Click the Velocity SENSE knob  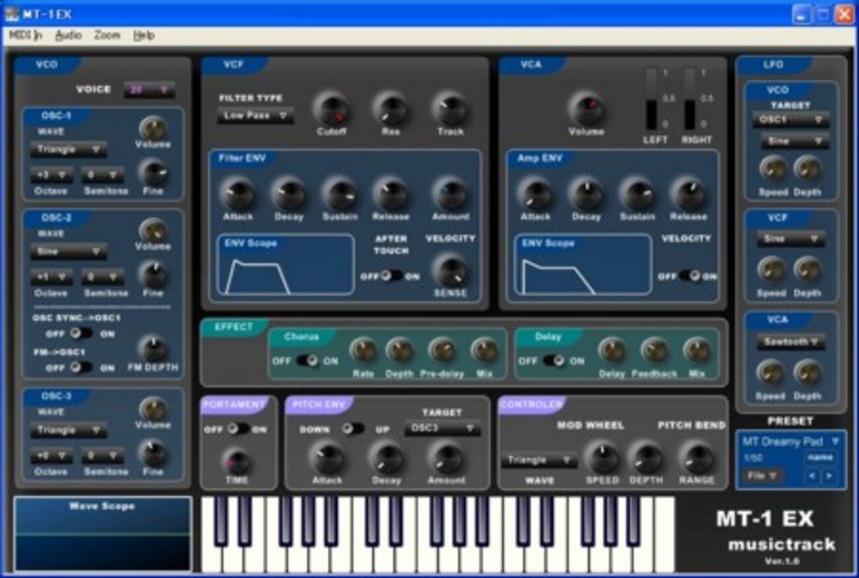click(451, 270)
